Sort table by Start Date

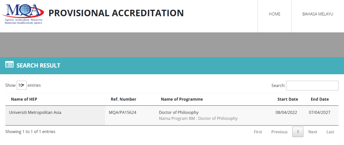[x=288, y=99]
